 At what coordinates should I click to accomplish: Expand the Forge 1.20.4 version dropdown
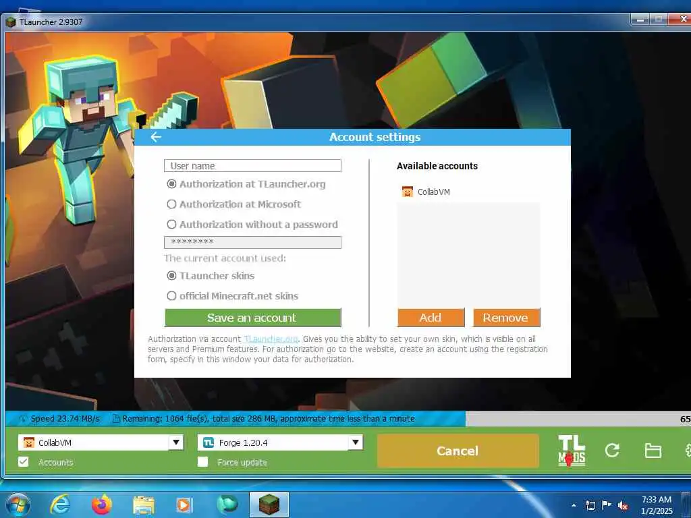tap(355, 442)
